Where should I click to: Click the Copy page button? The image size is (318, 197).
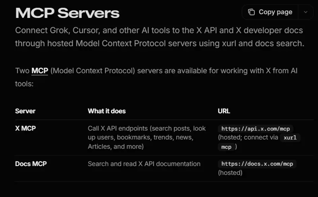(x=270, y=12)
